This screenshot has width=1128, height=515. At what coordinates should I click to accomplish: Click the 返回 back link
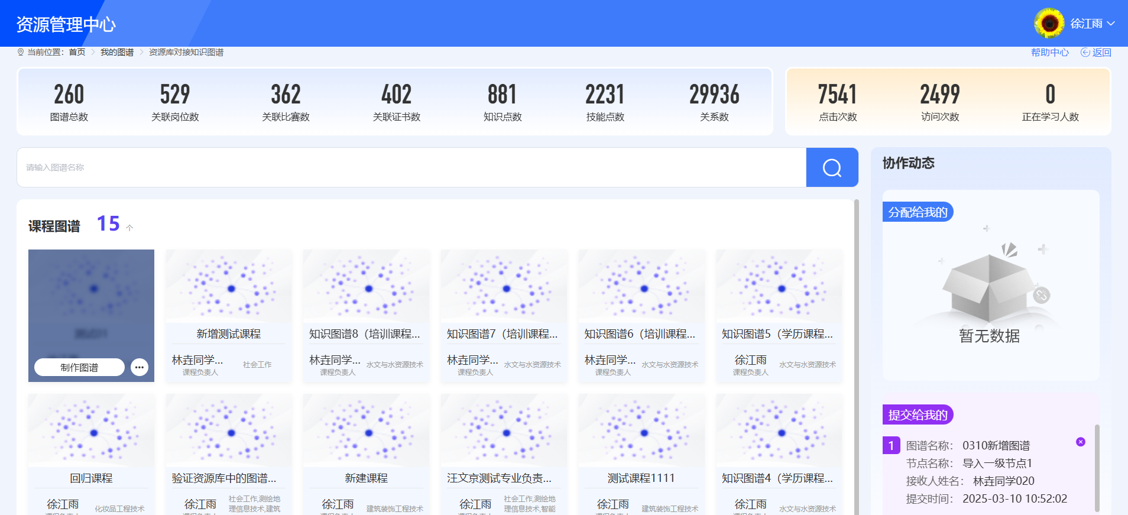tap(1096, 52)
